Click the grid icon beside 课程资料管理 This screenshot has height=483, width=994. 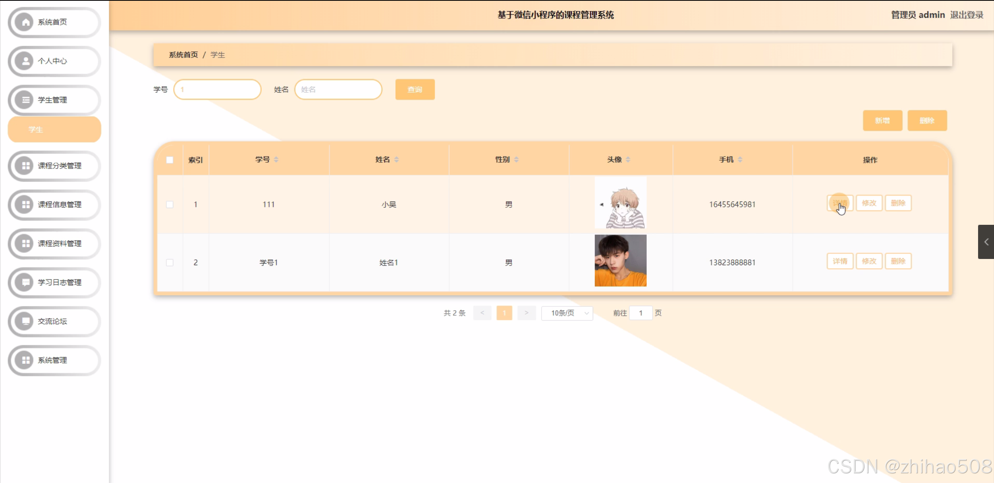pyautogui.click(x=25, y=243)
